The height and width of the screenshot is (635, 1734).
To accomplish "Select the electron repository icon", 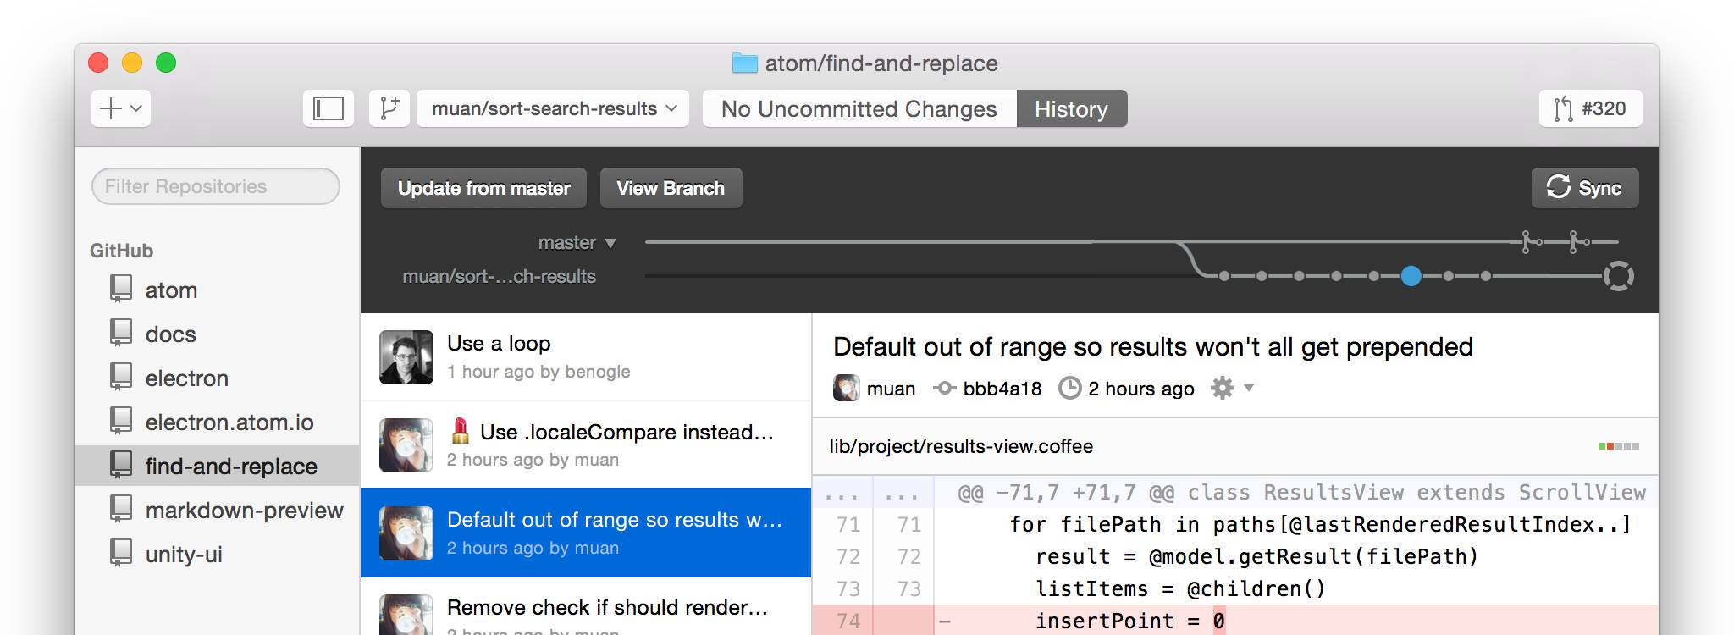I will pyautogui.click(x=121, y=377).
